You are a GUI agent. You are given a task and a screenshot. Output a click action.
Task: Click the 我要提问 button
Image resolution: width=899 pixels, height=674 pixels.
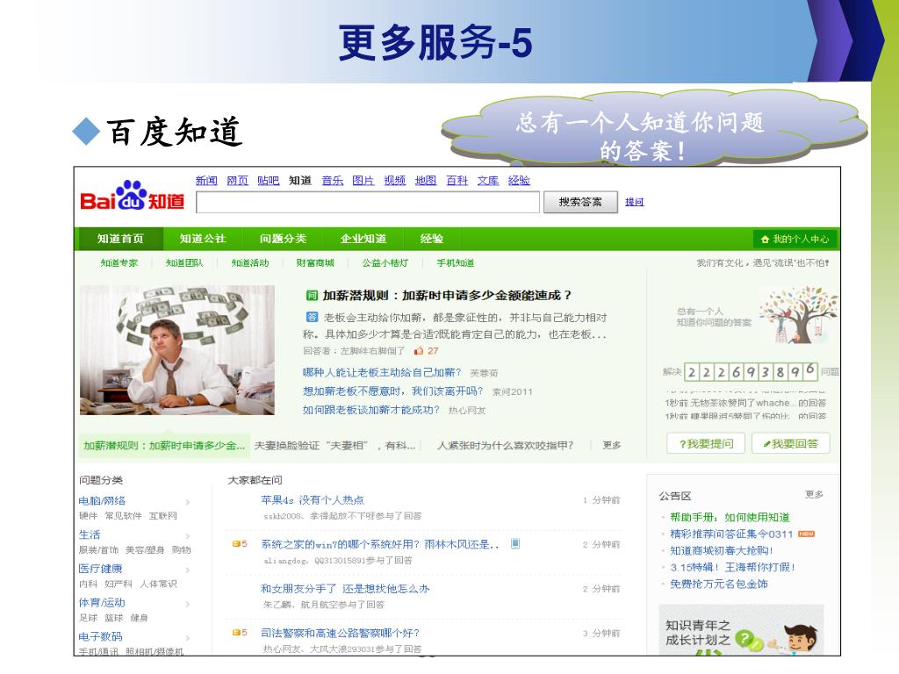click(x=706, y=443)
